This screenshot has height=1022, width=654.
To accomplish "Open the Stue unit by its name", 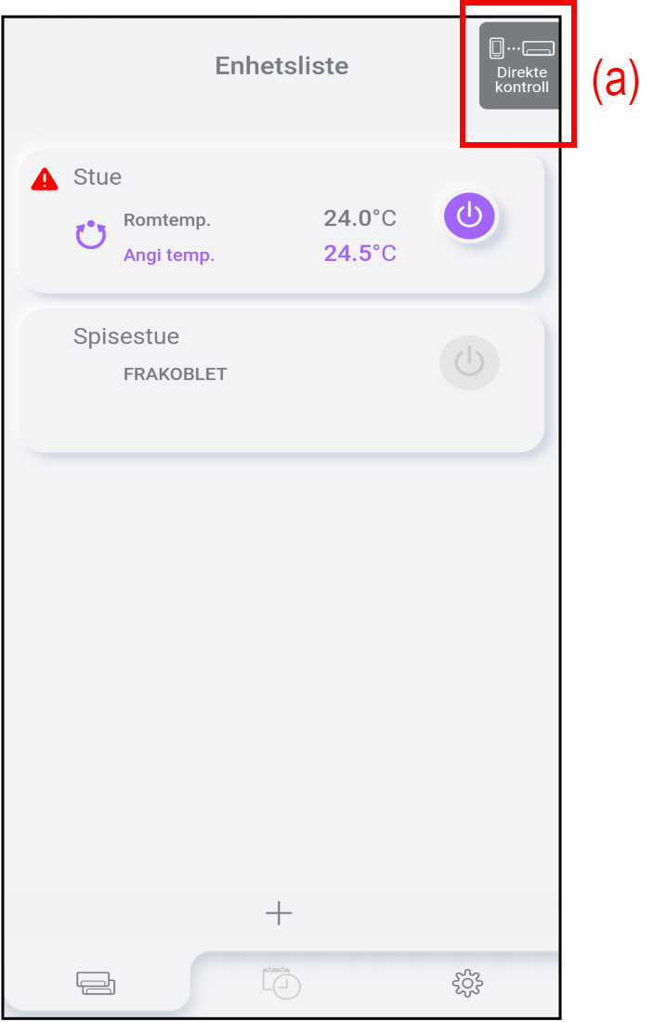I will tap(98, 177).
